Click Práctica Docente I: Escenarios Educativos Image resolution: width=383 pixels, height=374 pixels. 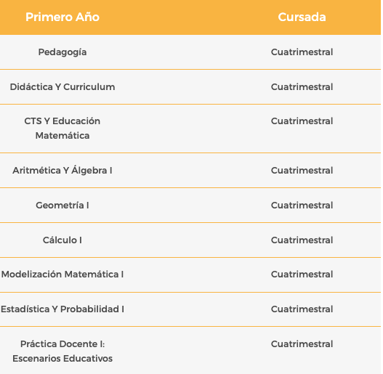click(x=63, y=351)
